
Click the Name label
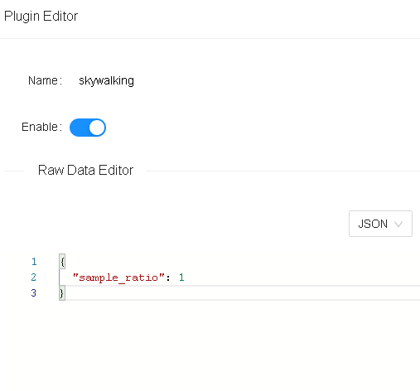(x=45, y=80)
